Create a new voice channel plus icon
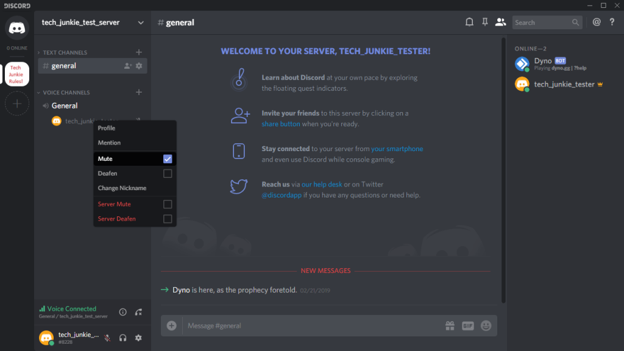This screenshot has width=624, height=351. coord(138,93)
